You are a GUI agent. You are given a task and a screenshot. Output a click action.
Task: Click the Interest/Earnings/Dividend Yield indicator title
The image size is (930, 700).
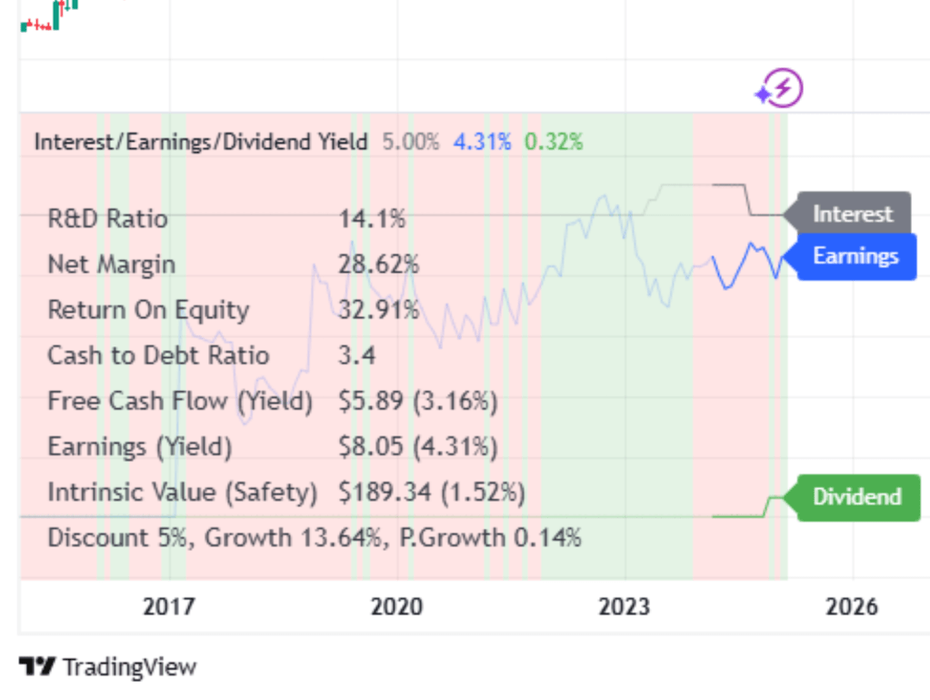[x=201, y=141]
